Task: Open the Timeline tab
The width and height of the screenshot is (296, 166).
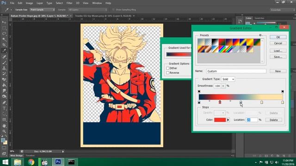Action: tap(30, 156)
